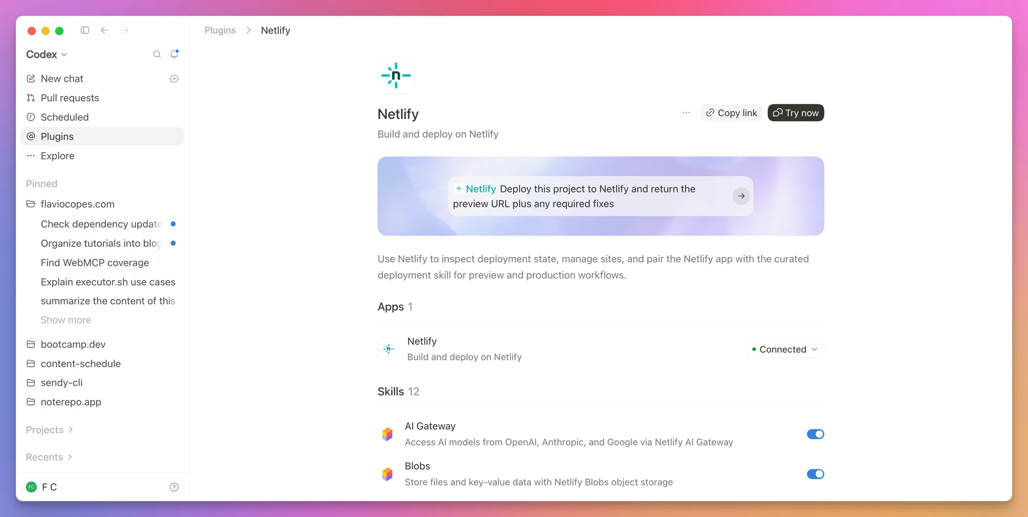1028x517 pixels.
Task: Click the F C account name
Action: click(x=49, y=487)
